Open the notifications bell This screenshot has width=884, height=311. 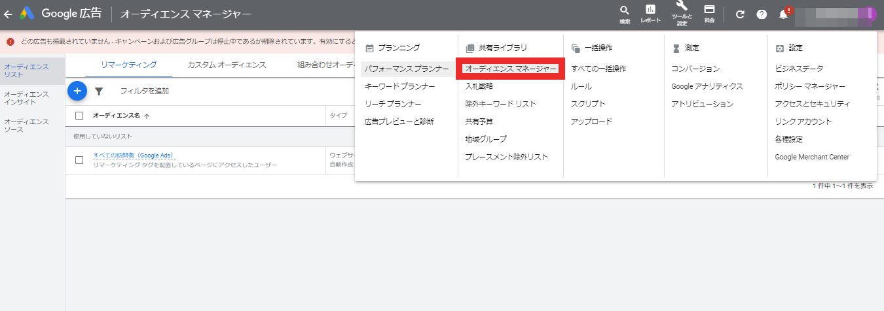(783, 14)
